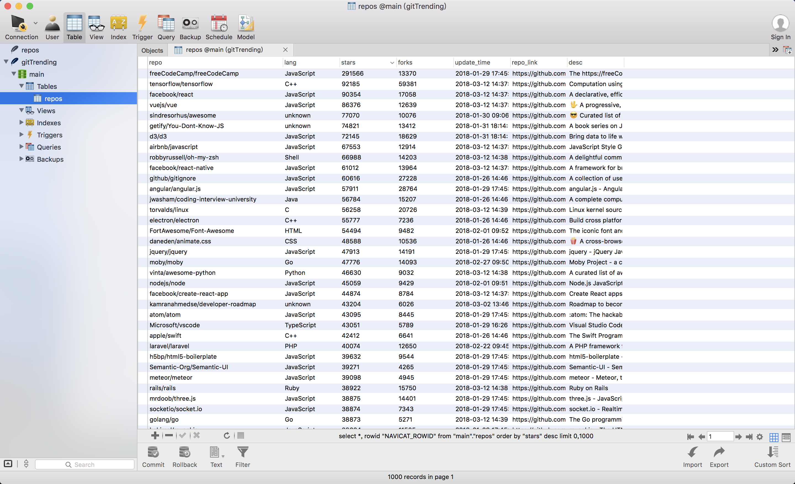Discard changes with the X icon

(197, 436)
